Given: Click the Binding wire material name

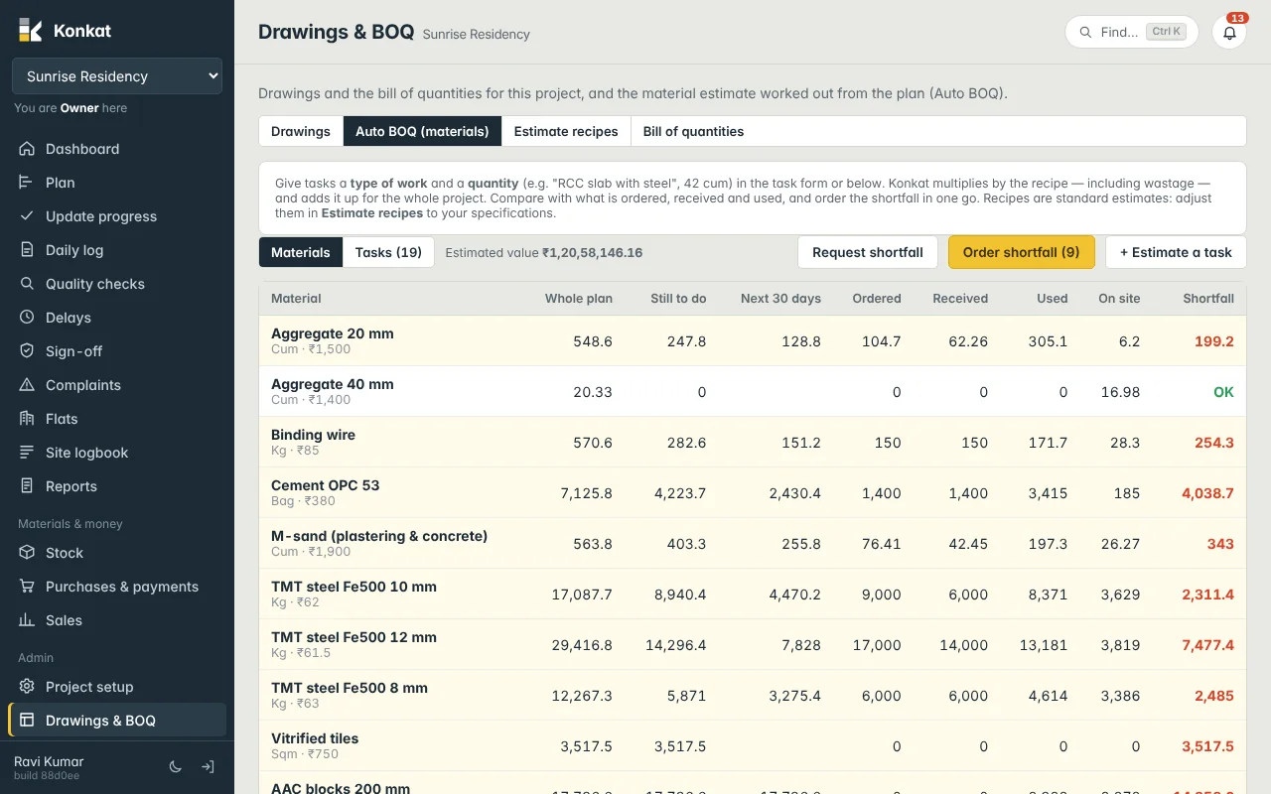Looking at the screenshot, I should point(313,435).
